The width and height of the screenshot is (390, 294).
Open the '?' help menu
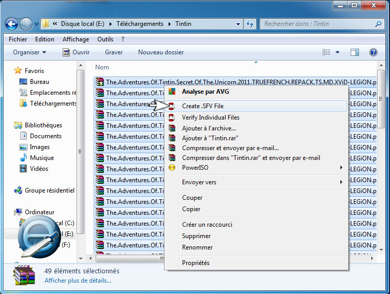(123, 39)
